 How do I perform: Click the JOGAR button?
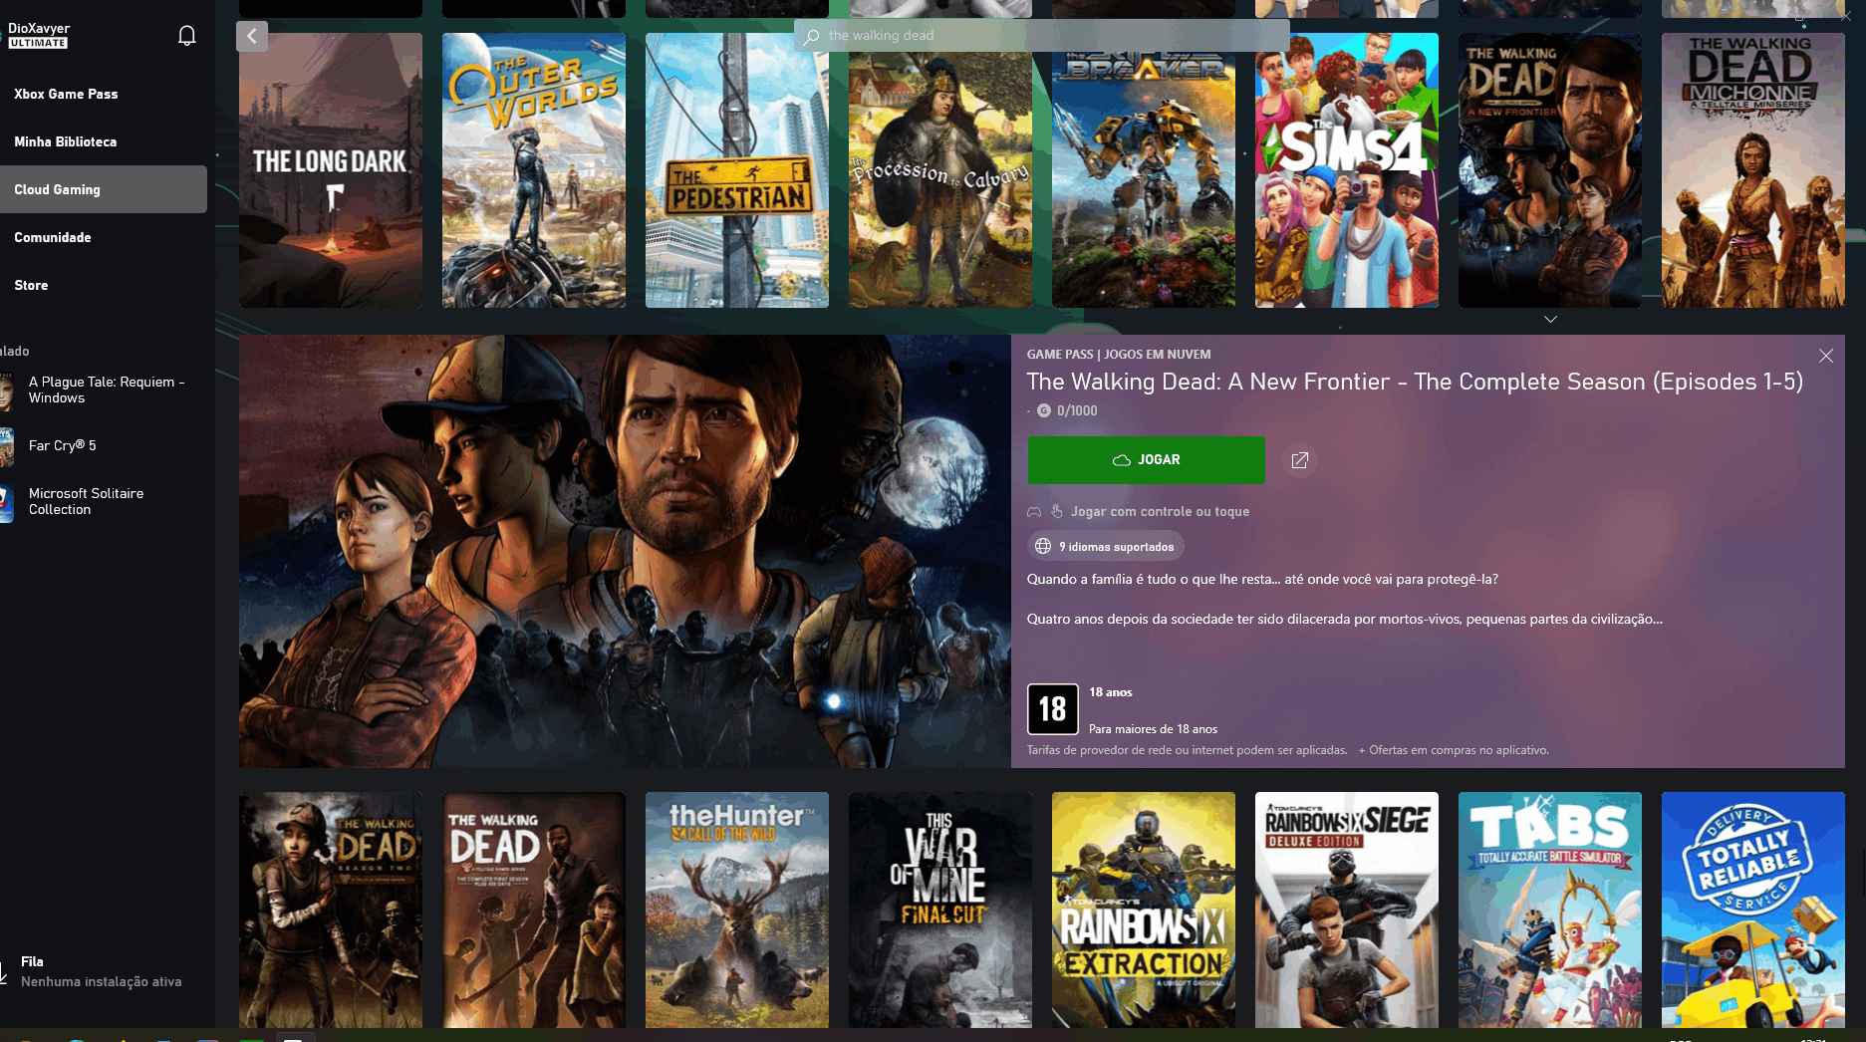[x=1146, y=460]
